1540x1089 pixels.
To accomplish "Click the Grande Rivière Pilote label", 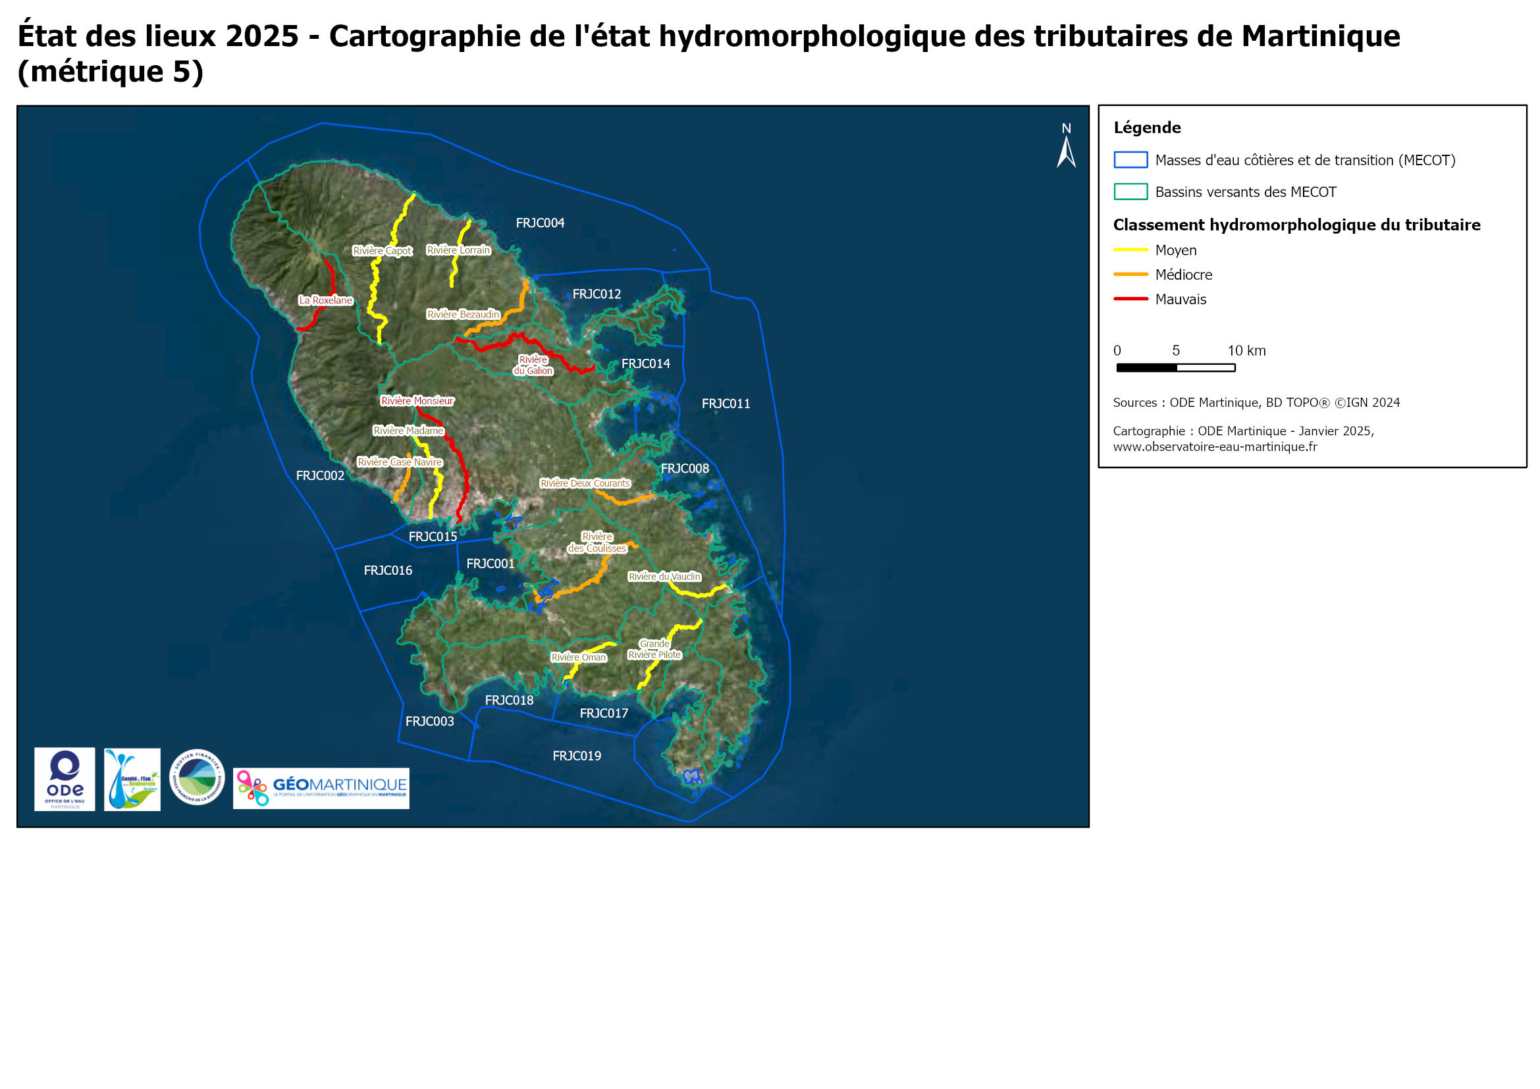I will point(654,650).
